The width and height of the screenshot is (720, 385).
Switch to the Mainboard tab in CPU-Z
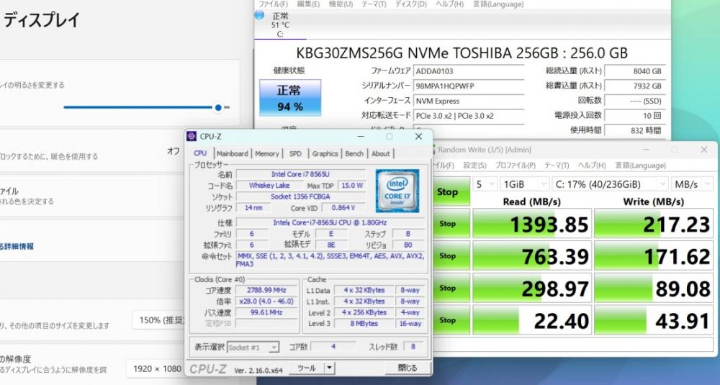click(x=233, y=154)
